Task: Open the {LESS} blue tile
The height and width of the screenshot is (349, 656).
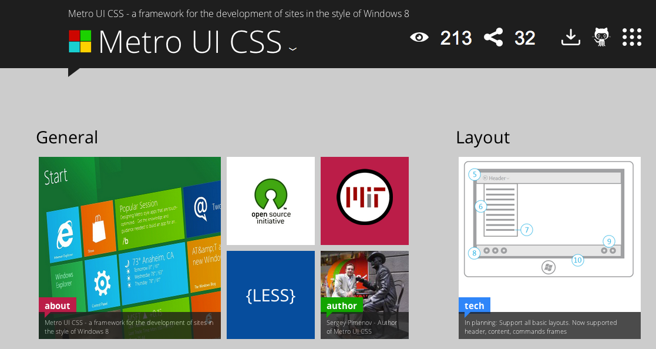Action: pos(271,295)
